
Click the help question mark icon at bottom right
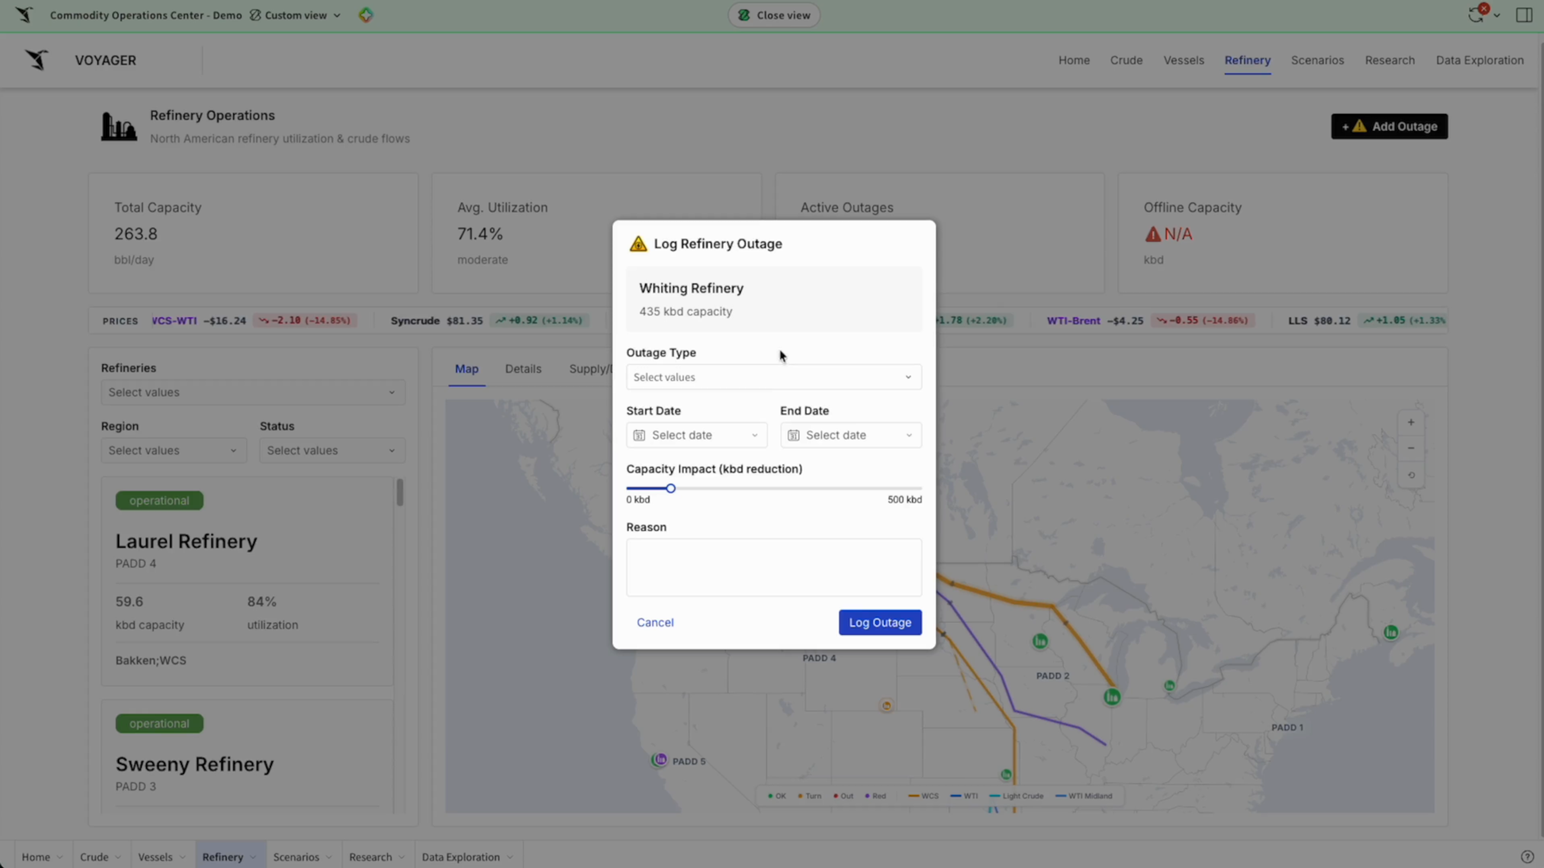(1528, 857)
